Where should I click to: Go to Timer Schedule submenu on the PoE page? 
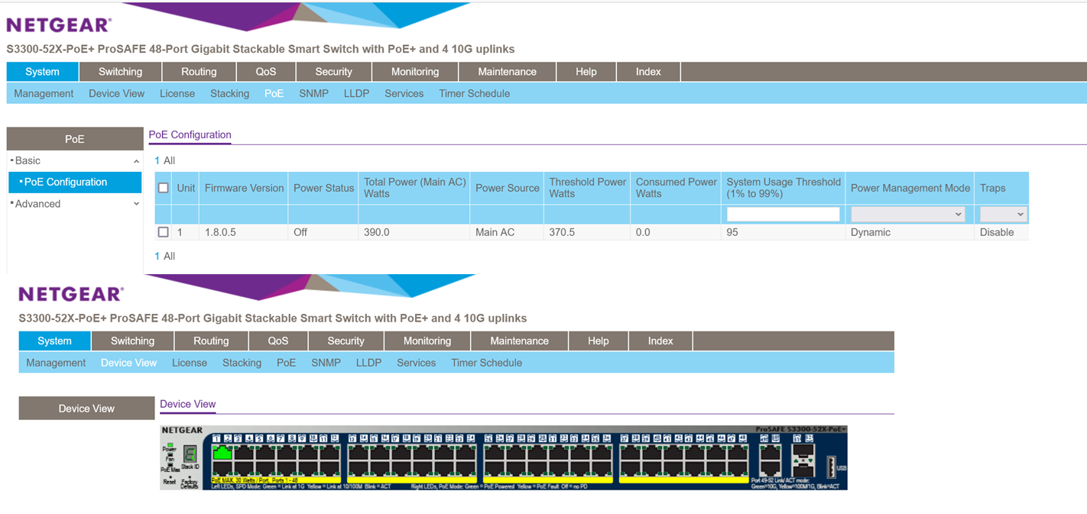[x=475, y=93]
